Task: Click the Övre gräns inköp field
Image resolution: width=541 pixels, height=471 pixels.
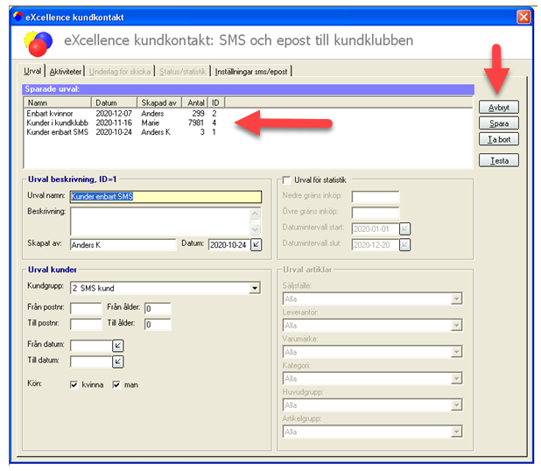Action: pos(376,213)
